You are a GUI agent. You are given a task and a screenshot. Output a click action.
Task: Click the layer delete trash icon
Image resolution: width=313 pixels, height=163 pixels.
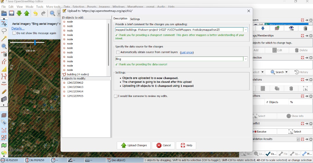point(305,28)
